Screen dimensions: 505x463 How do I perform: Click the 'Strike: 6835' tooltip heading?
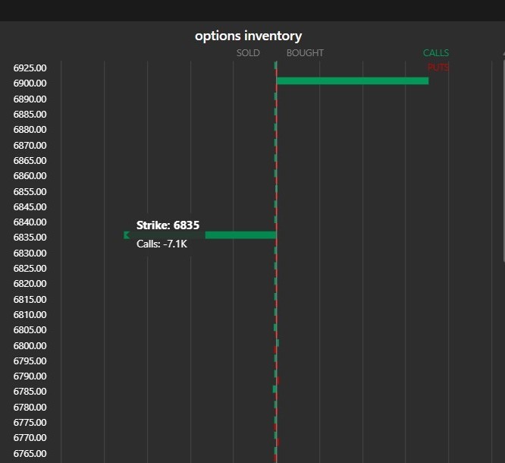tap(168, 225)
